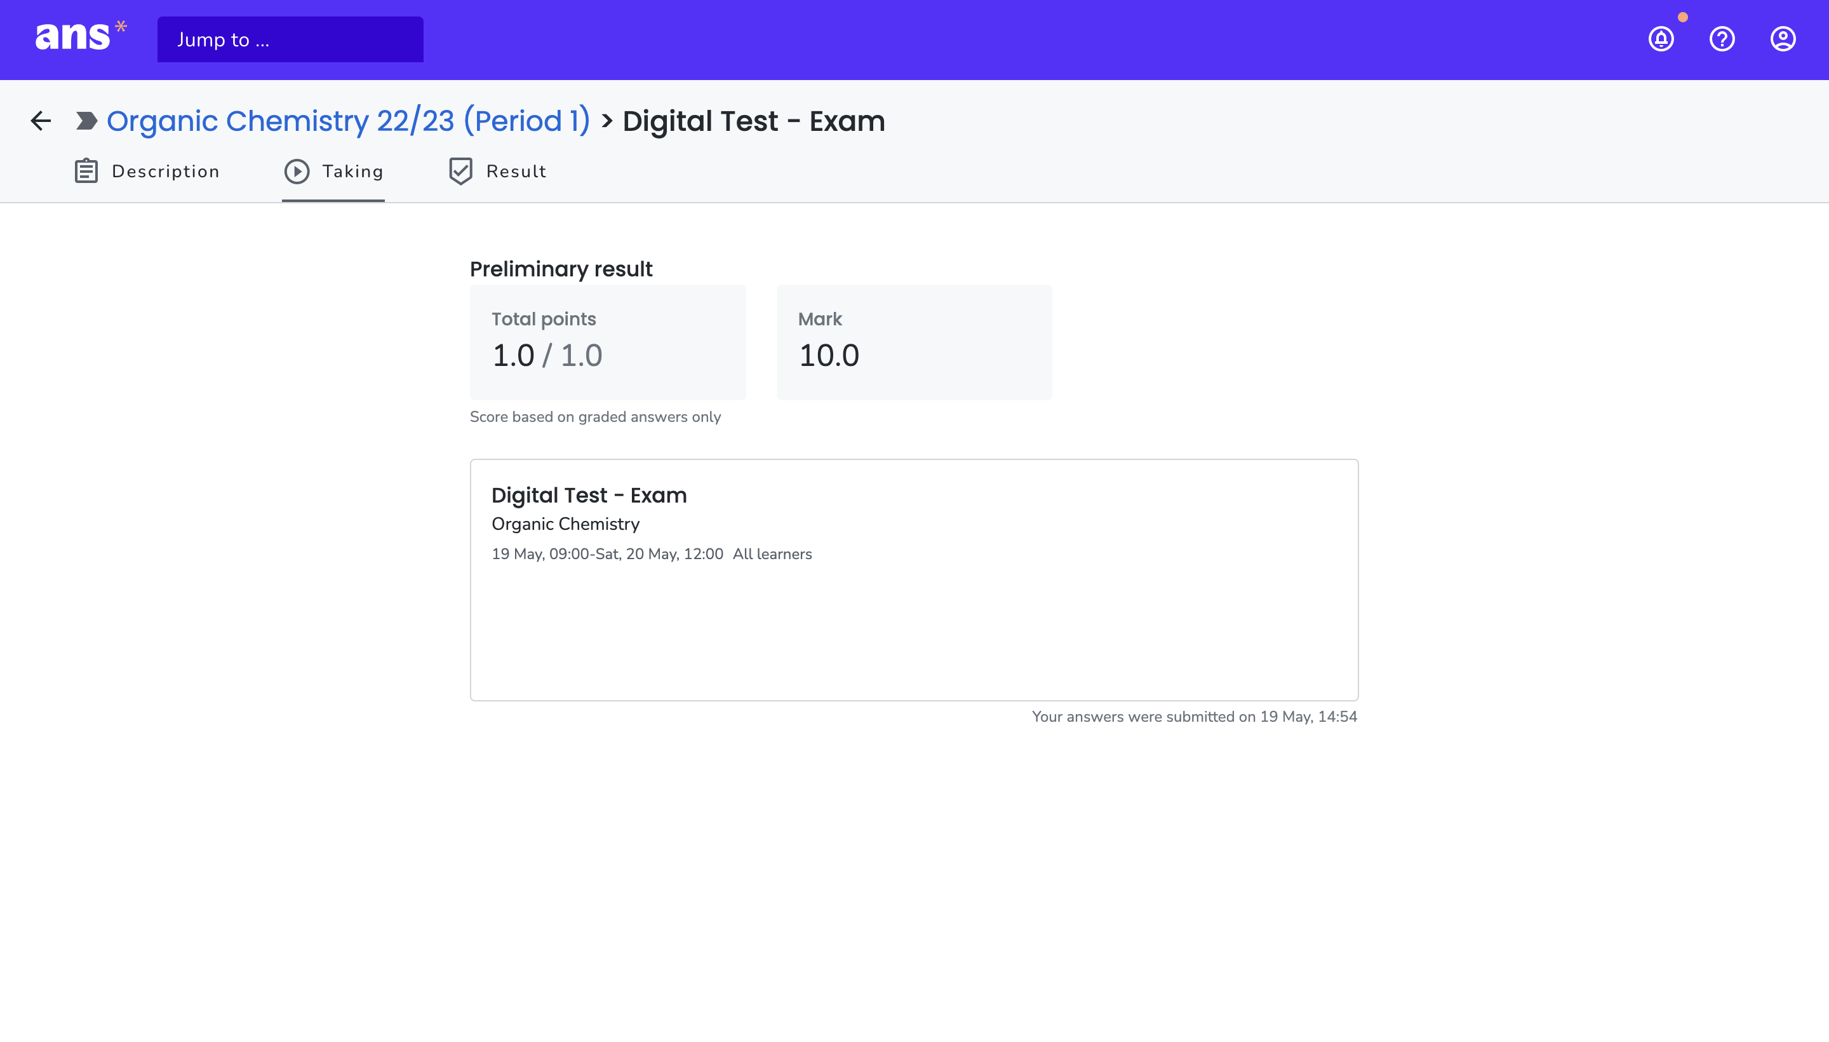Click the ans logo in header
1829x1042 pixels.
[81, 36]
